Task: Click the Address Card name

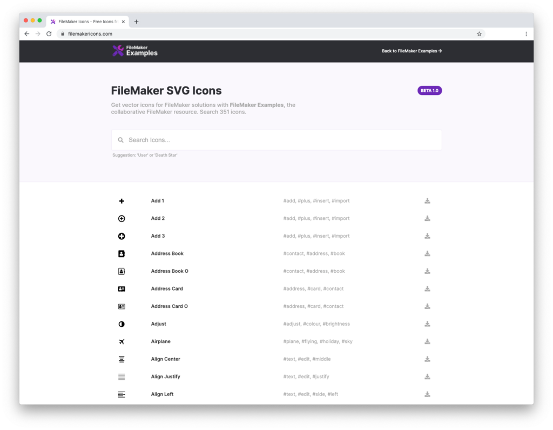Action: pos(167,288)
